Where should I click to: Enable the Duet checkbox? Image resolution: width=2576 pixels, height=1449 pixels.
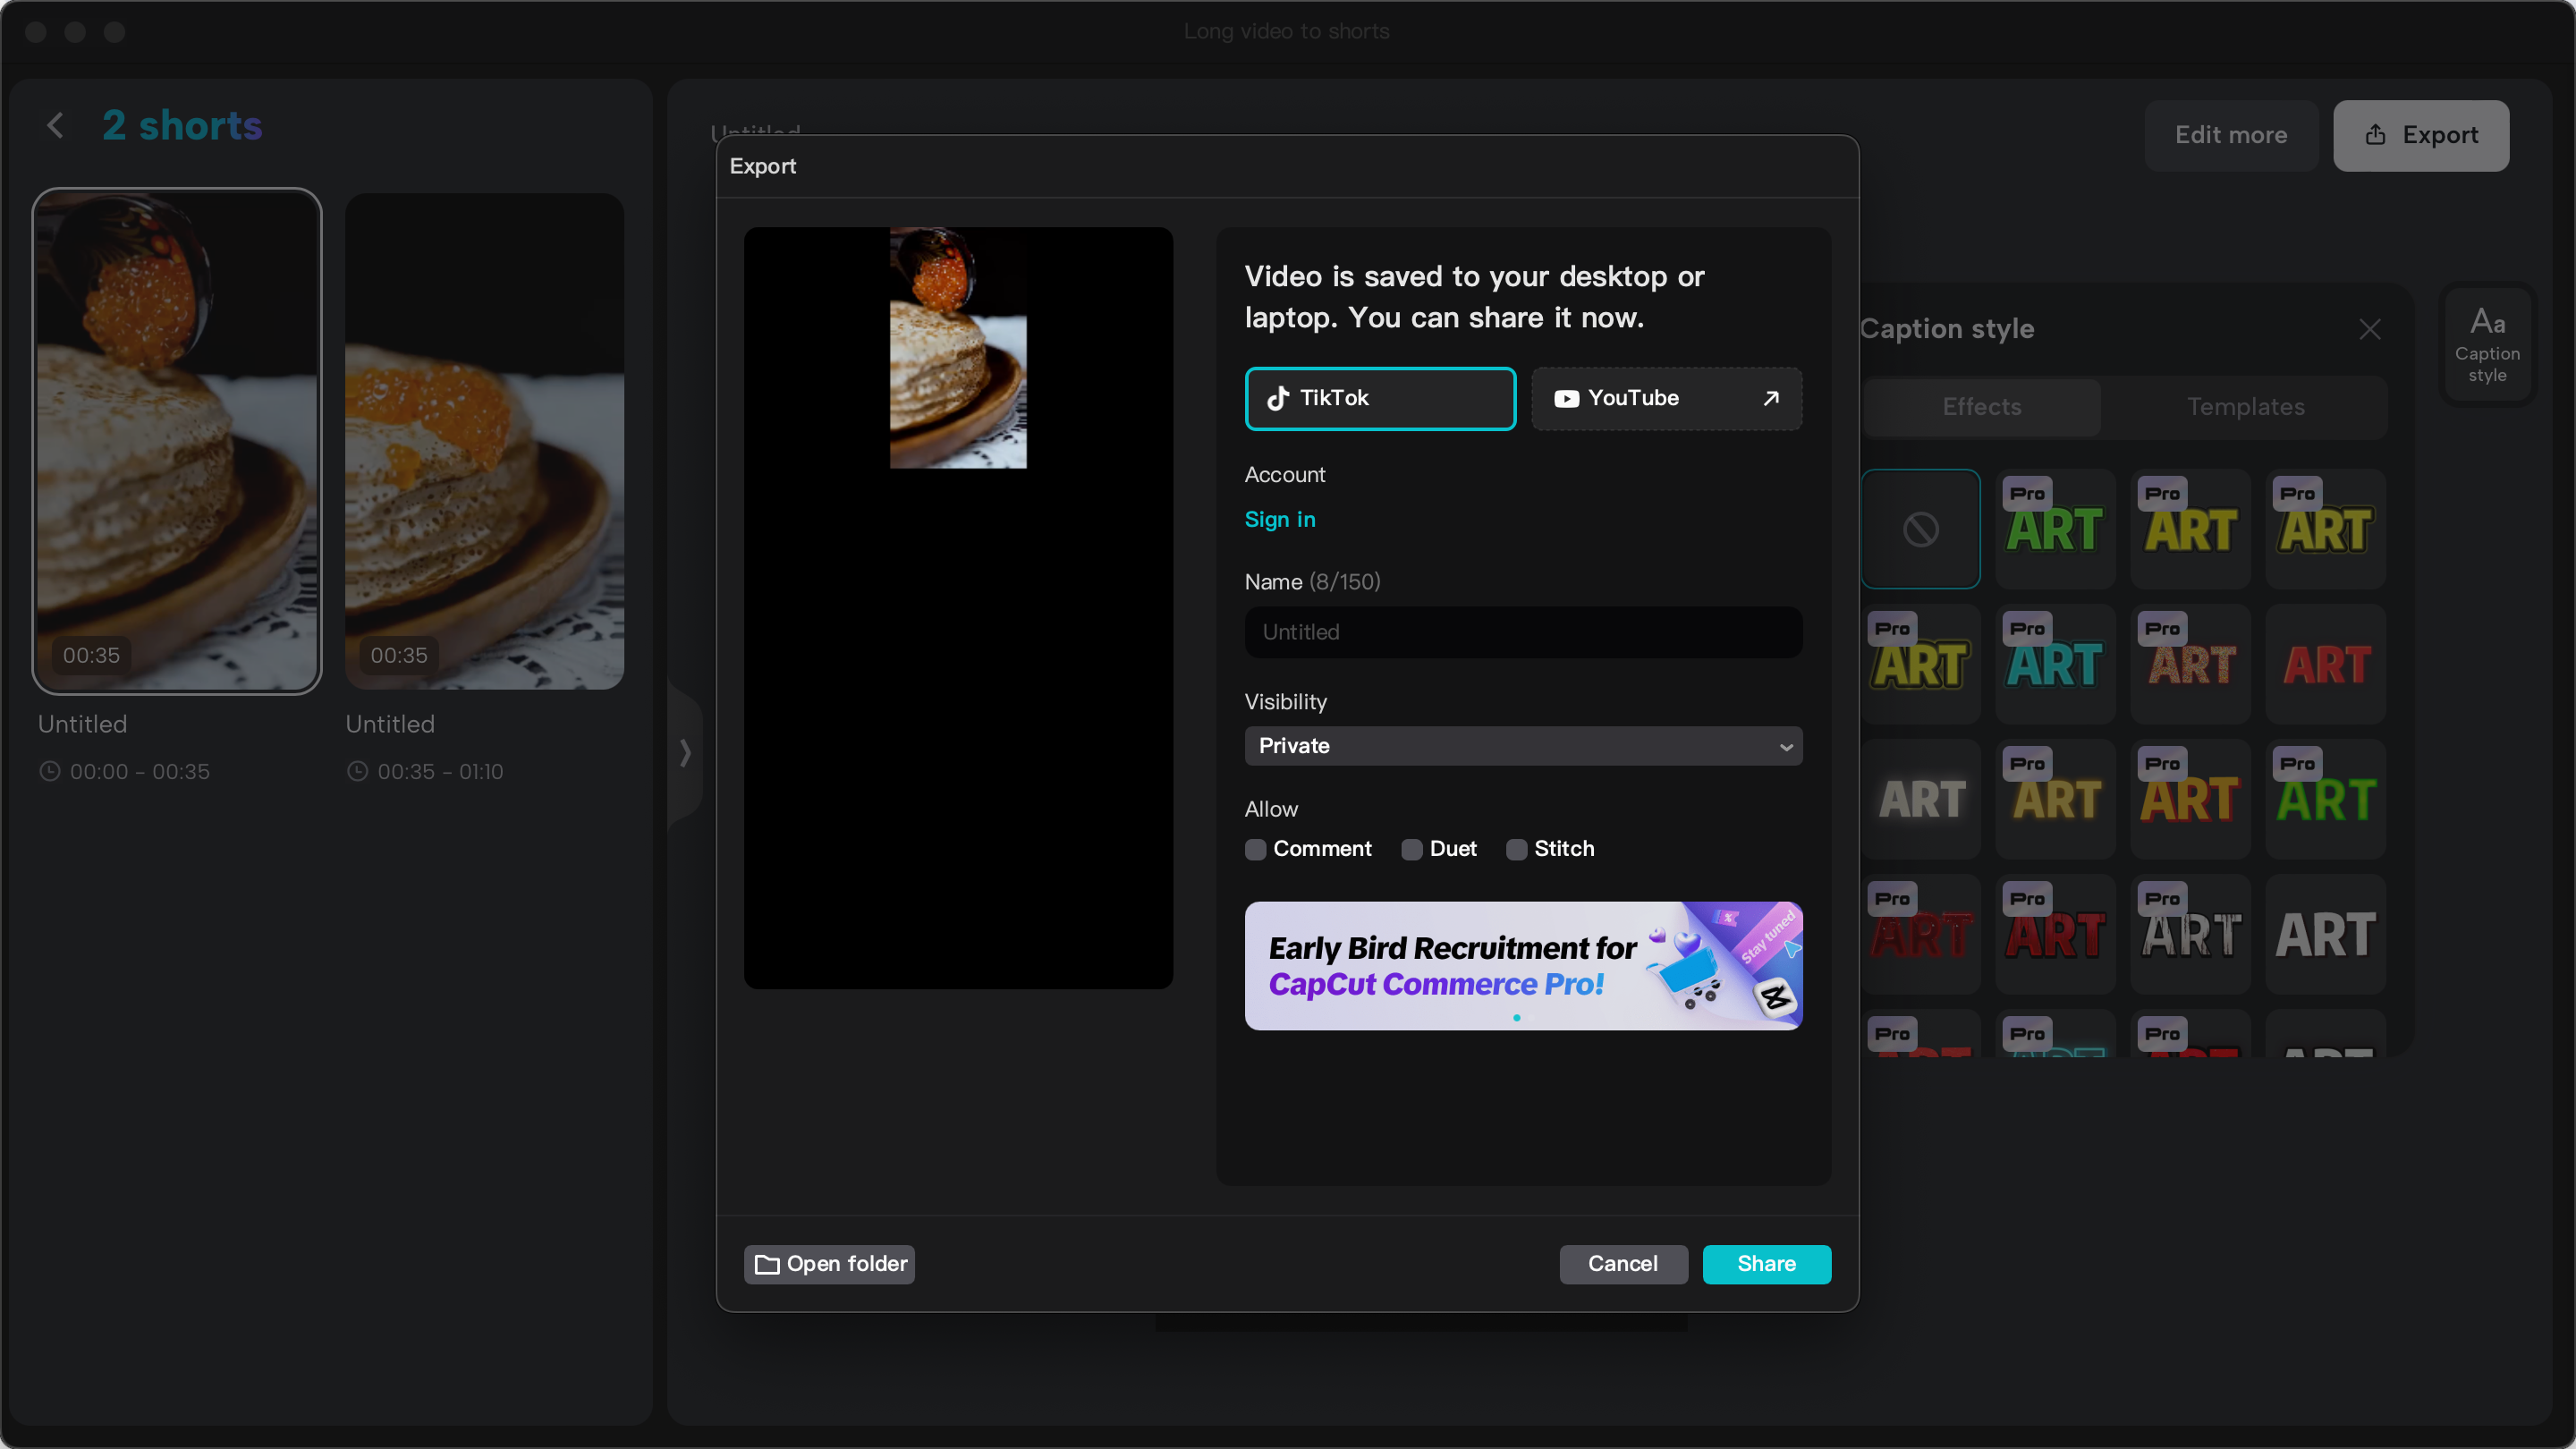(x=1412, y=849)
